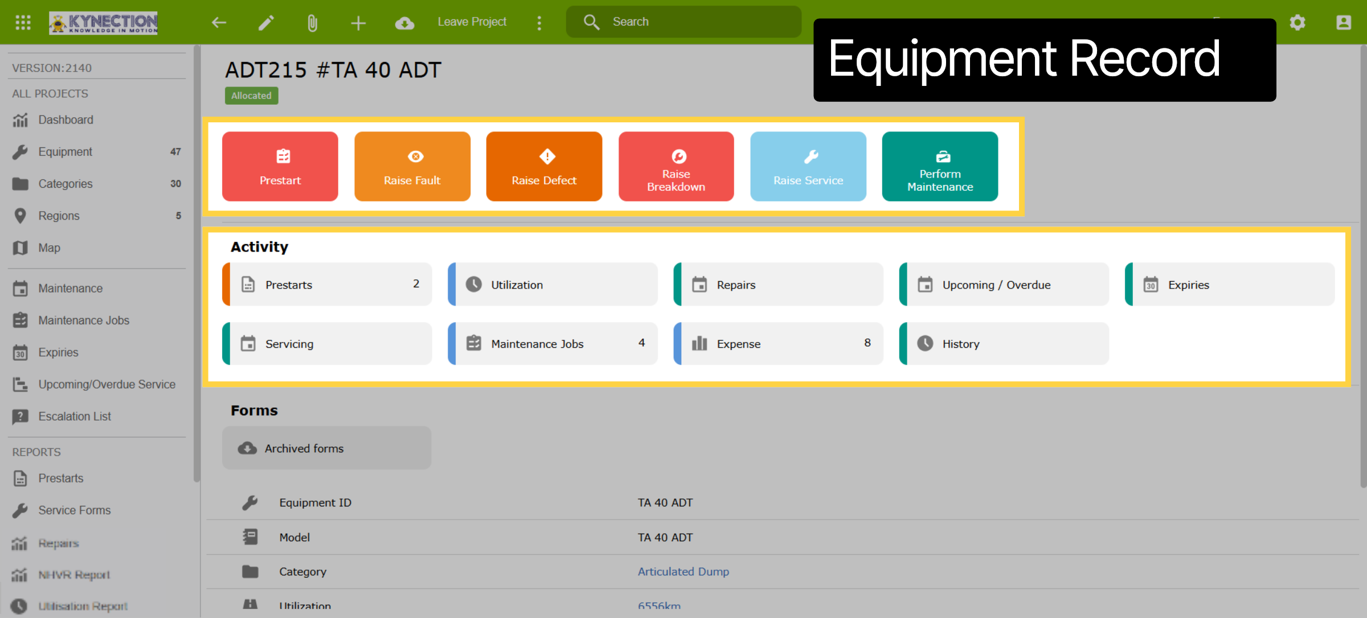This screenshot has width=1367, height=618.
Task: Open the Utilization activity card
Action: tap(552, 285)
